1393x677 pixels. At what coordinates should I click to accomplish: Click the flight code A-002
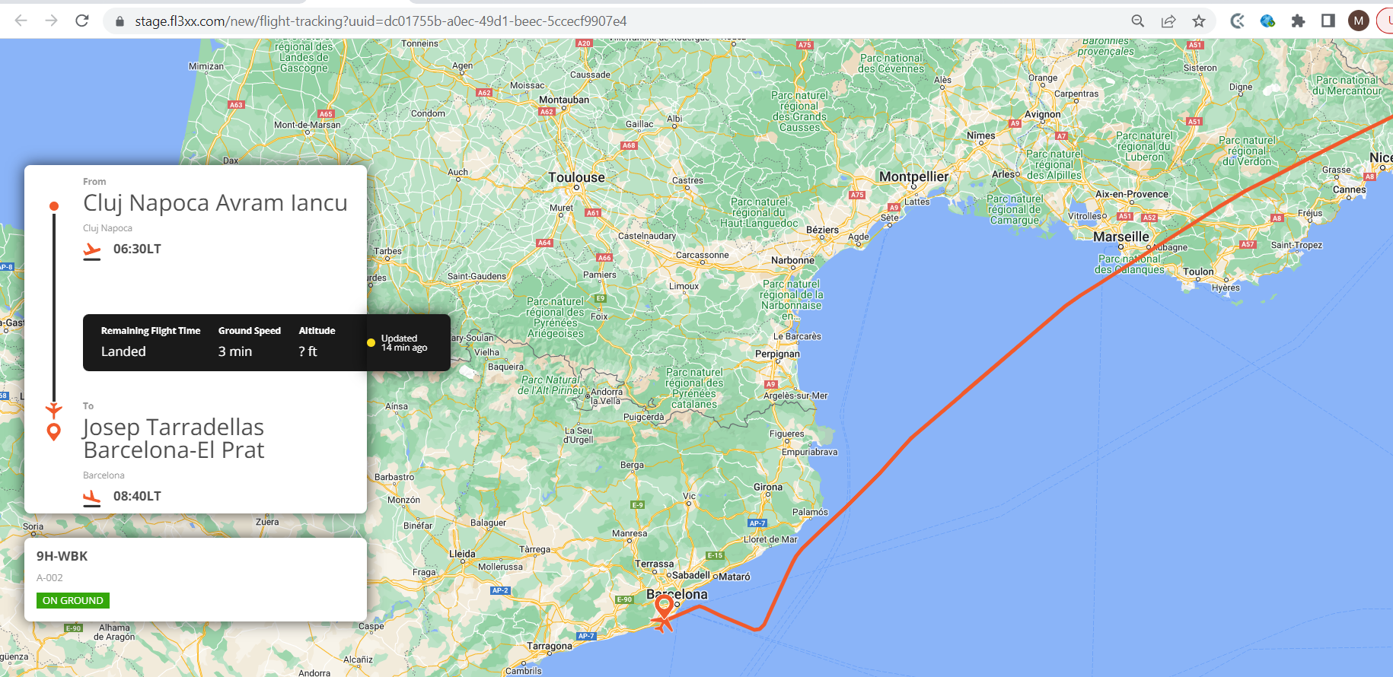49,577
